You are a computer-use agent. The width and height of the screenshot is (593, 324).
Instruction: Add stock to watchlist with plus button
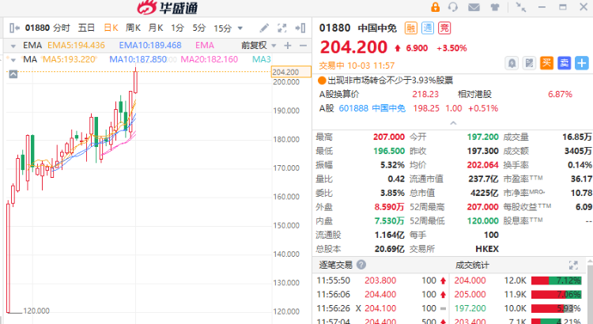tap(582, 62)
